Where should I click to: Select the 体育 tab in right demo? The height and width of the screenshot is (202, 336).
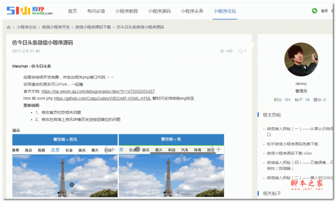(x=198, y=150)
